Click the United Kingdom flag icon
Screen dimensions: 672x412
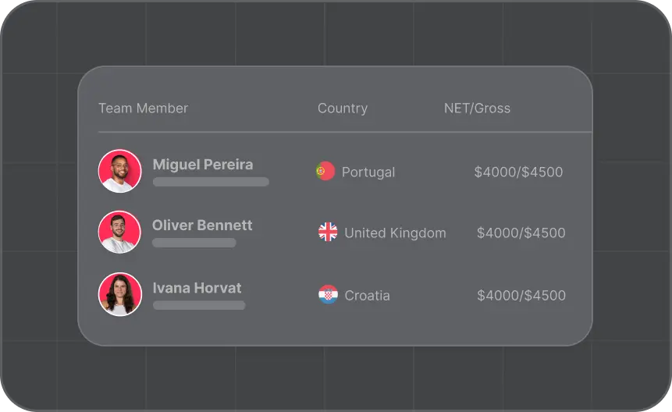click(328, 232)
